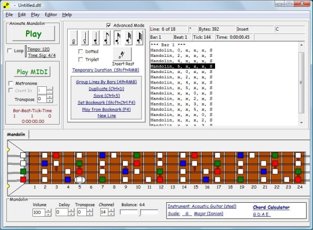Screen dimensions: 313x230
Task: Click the tablature list scrollbar thumb
Action: coord(301,83)
